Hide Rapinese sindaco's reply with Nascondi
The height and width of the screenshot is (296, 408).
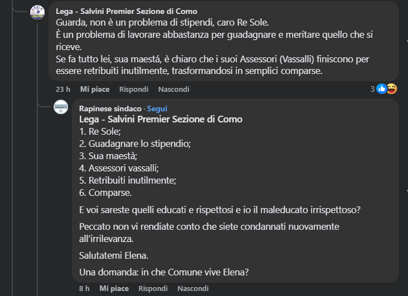tap(193, 288)
